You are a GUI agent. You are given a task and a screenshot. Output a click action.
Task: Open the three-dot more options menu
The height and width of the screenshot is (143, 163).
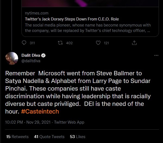click(x=156, y=55)
